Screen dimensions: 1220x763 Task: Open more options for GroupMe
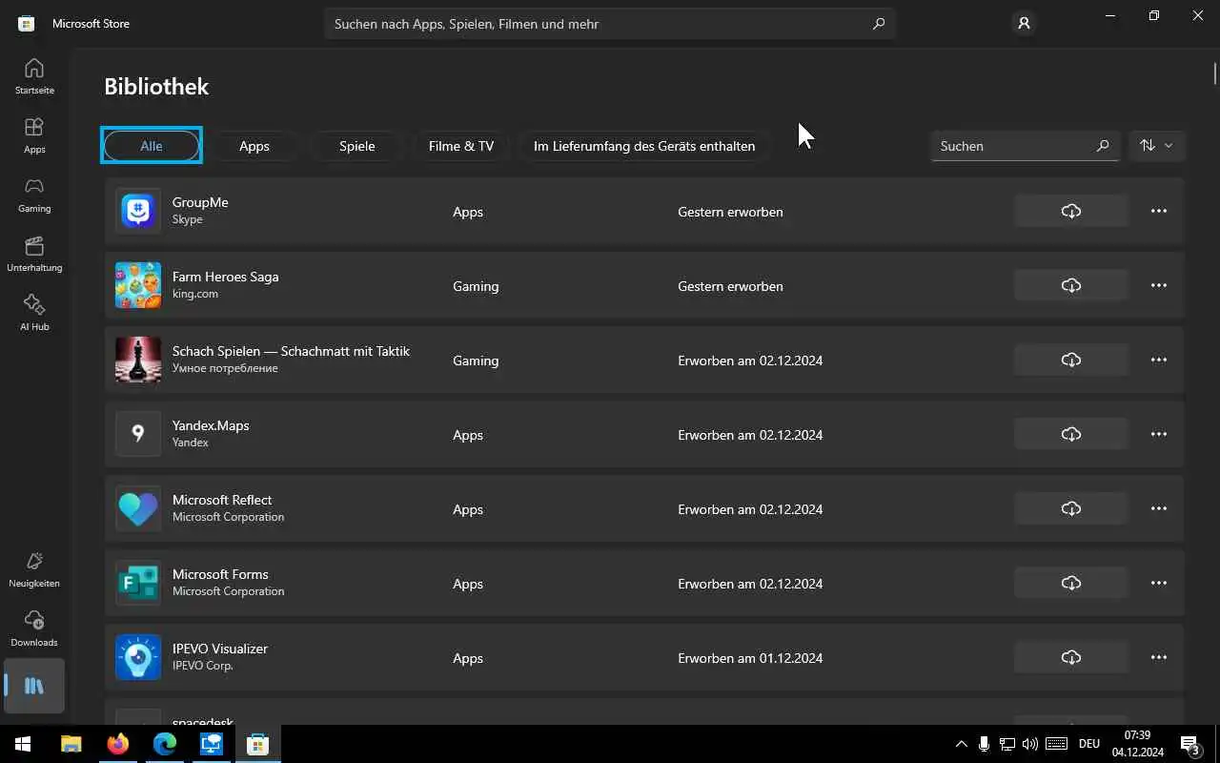(x=1159, y=211)
